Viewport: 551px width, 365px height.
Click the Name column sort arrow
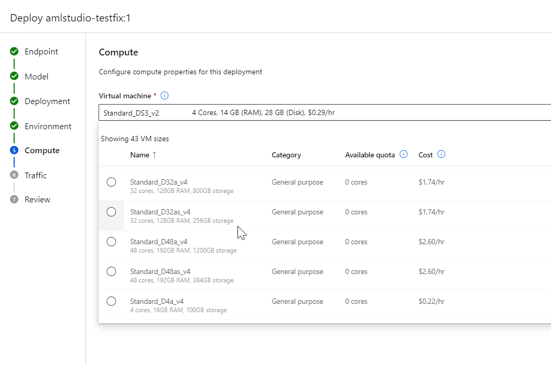tap(154, 155)
